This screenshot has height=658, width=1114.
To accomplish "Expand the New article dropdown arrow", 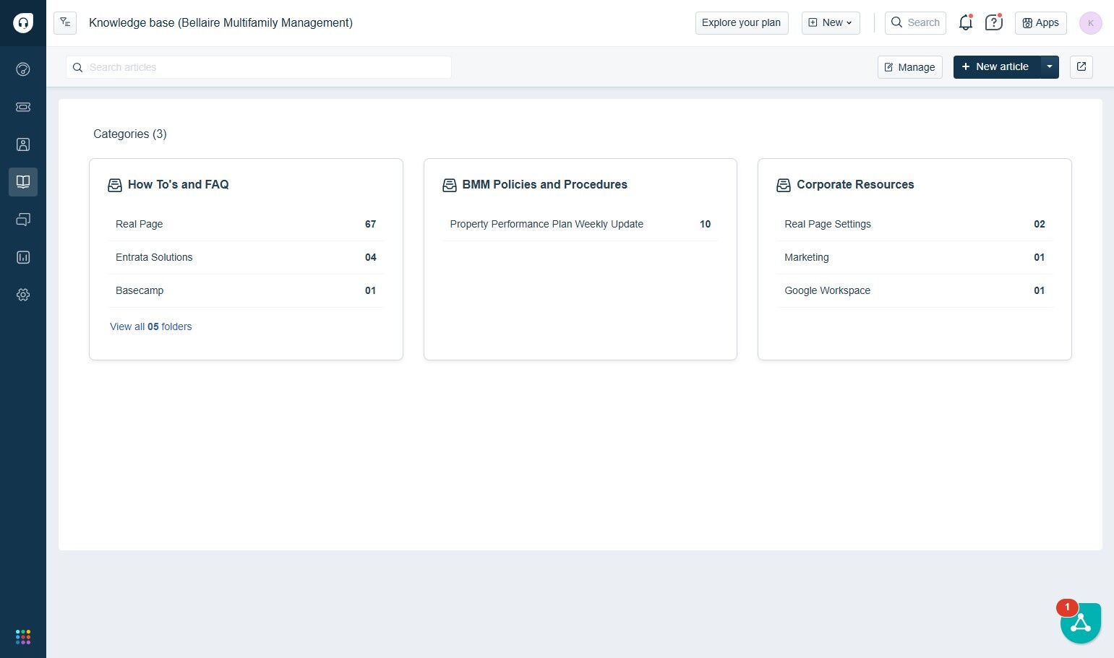I will click(1050, 66).
